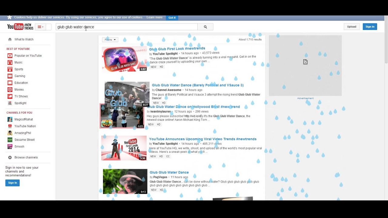Image resolution: width=388 pixels, height=218 pixels.
Task: Click the home icon beside What to Watch
Action: tap(10, 39)
